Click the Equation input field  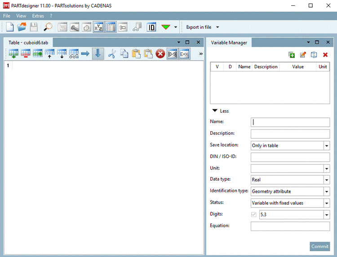coord(290,226)
